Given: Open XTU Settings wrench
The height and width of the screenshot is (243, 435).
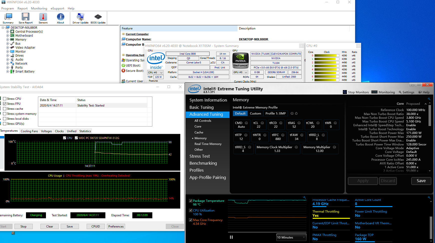Looking at the screenshot, I should point(406,92).
